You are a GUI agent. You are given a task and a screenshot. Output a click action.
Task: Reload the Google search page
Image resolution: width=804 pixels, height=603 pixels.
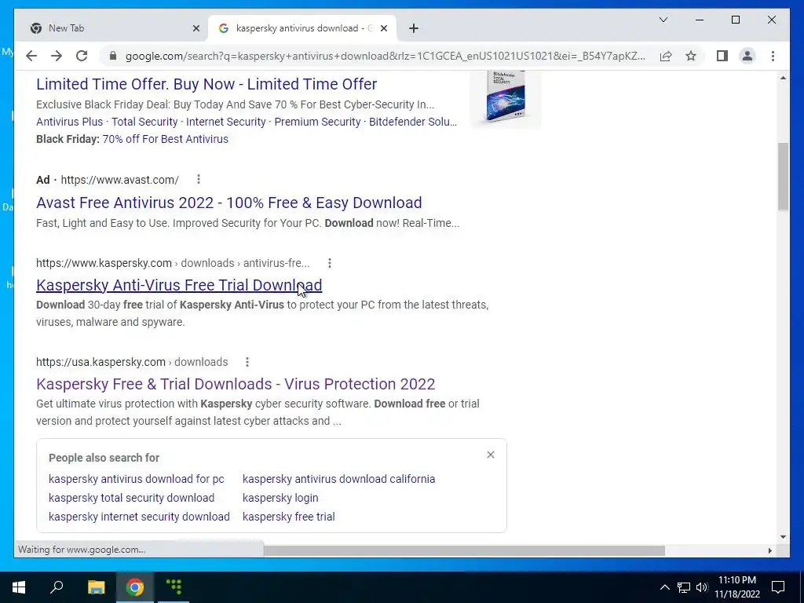point(82,56)
